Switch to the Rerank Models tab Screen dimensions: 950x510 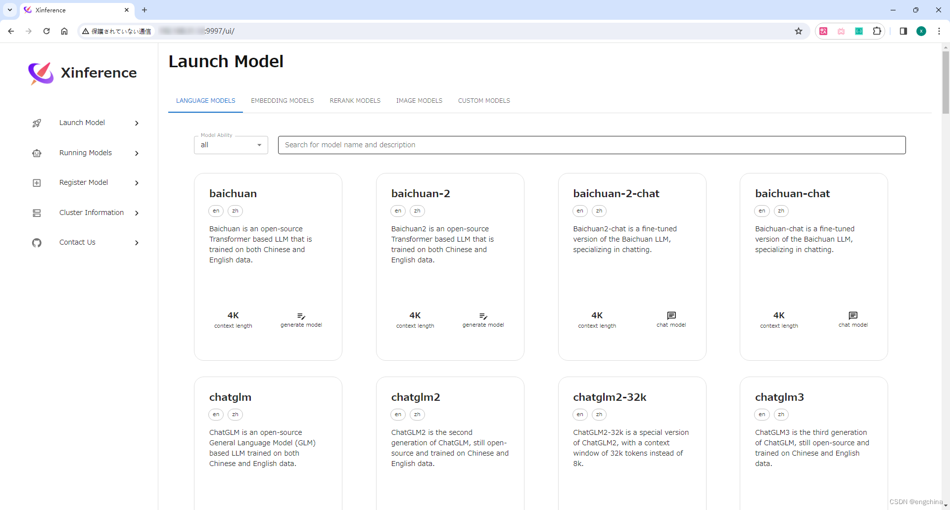(355, 101)
